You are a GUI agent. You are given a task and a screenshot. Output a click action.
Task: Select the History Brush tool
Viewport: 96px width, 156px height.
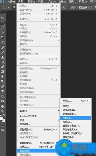point(2,62)
